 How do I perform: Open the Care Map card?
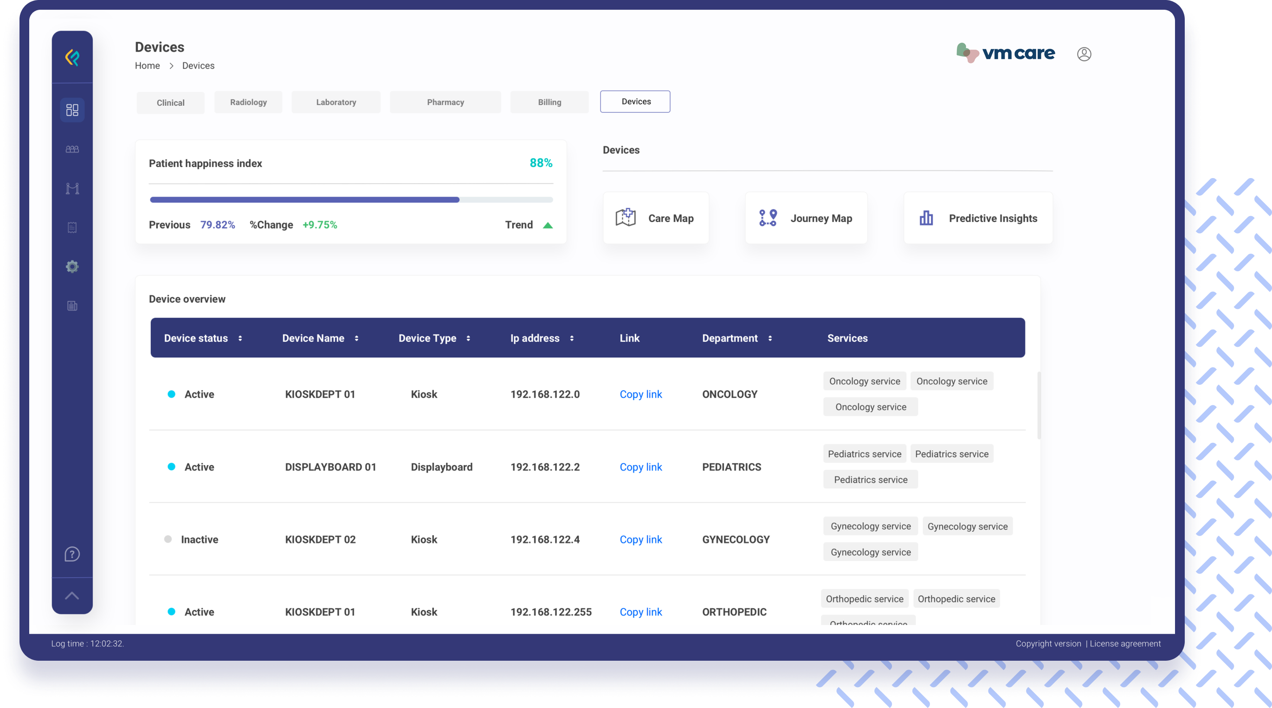click(x=656, y=218)
